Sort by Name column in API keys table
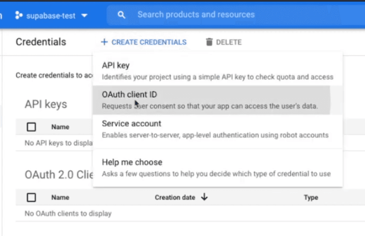This screenshot has width=365, height=236. point(60,127)
